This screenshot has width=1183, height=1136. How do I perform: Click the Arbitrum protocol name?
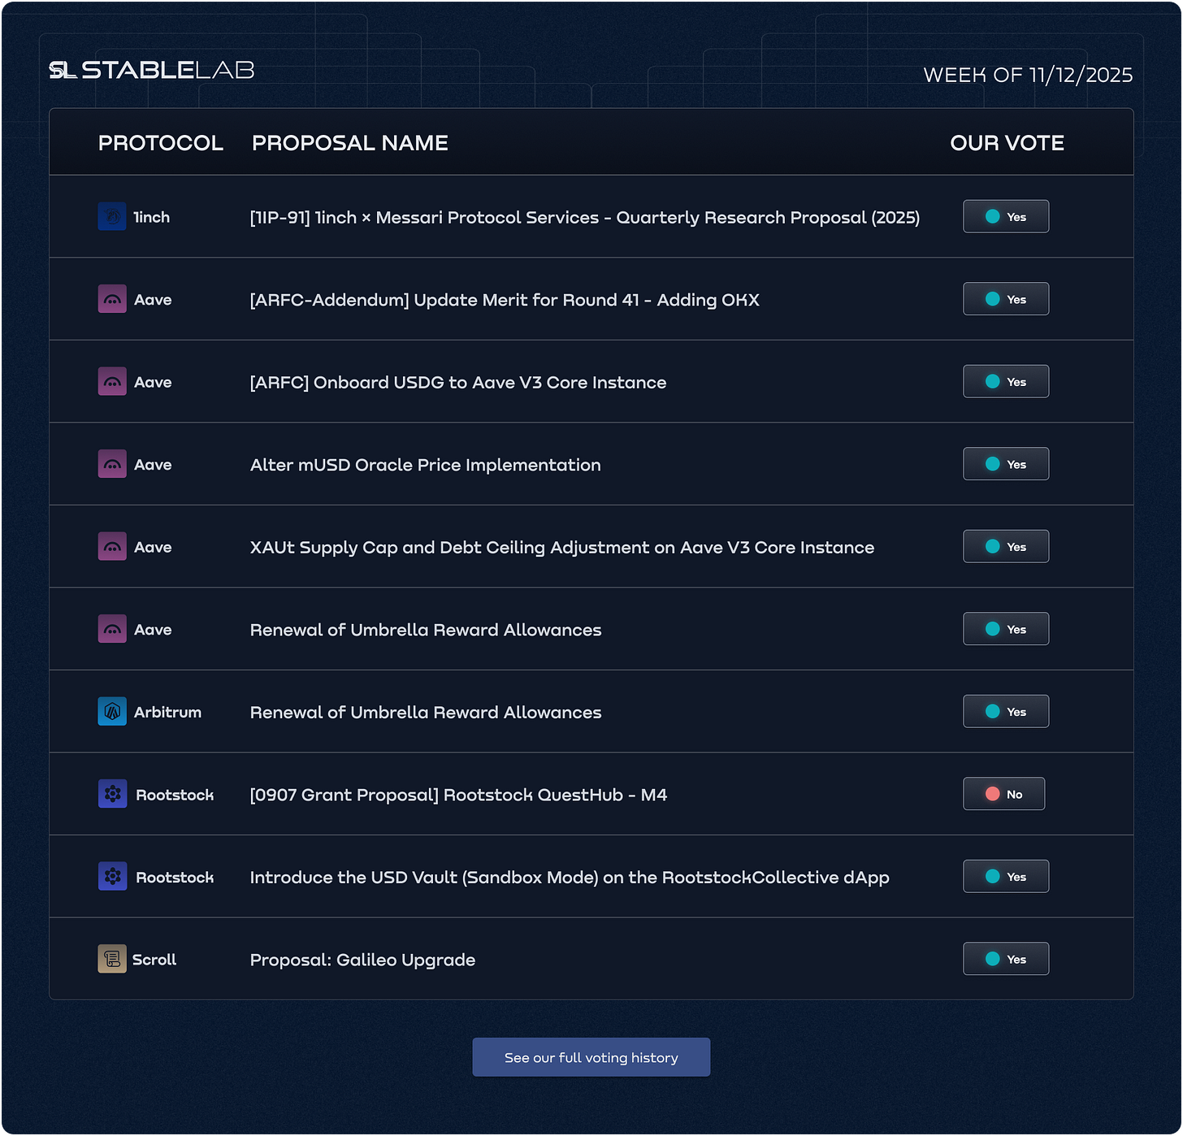(x=167, y=712)
